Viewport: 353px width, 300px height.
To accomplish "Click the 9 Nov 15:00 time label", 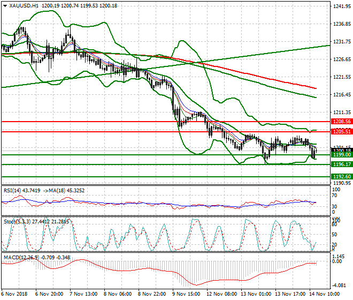I will 186,294.
